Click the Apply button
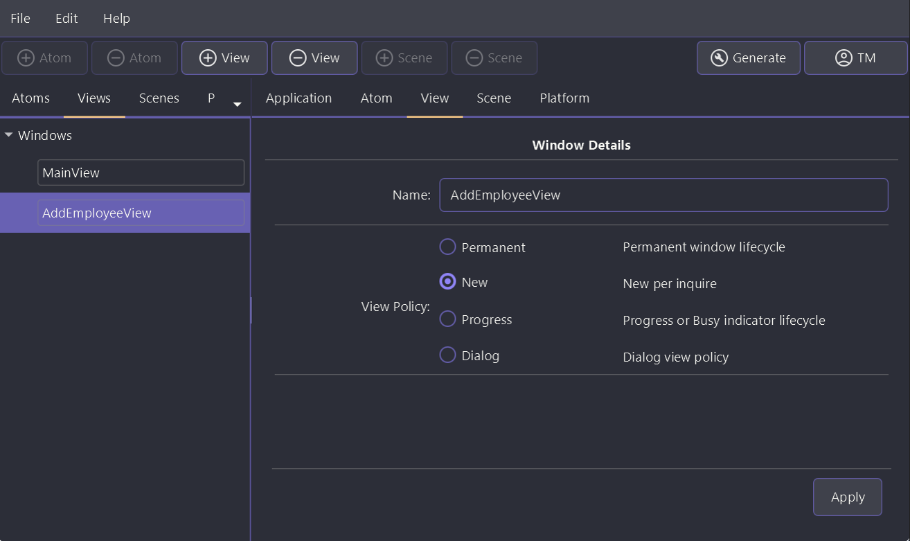Viewport: 910px width, 541px height. click(x=847, y=497)
